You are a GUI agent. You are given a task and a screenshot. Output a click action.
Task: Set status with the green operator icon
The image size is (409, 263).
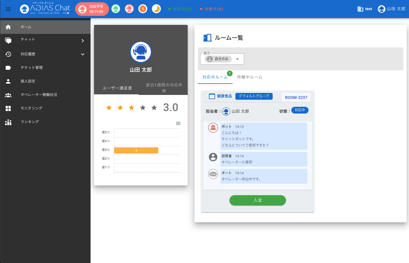[116, 9]
